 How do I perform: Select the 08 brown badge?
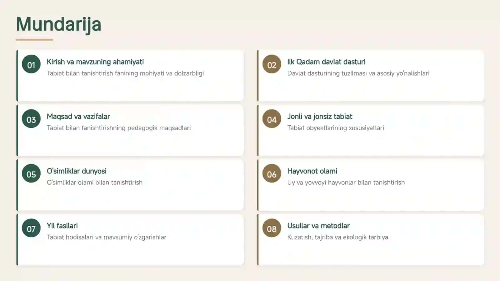pyautogui.click(x=272, y=228)
